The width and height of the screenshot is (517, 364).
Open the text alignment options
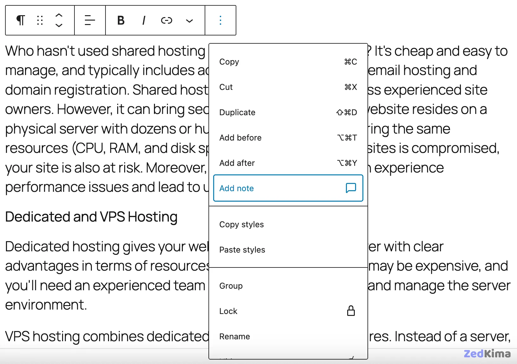90,20
